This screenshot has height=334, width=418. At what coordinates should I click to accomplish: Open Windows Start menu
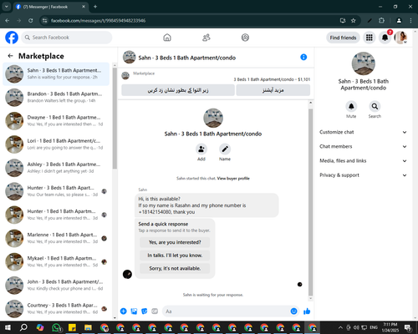pos(8,327)
